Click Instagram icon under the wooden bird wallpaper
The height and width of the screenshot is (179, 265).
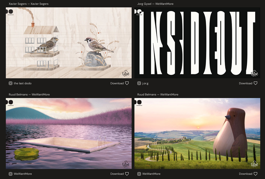coord(139,174)
